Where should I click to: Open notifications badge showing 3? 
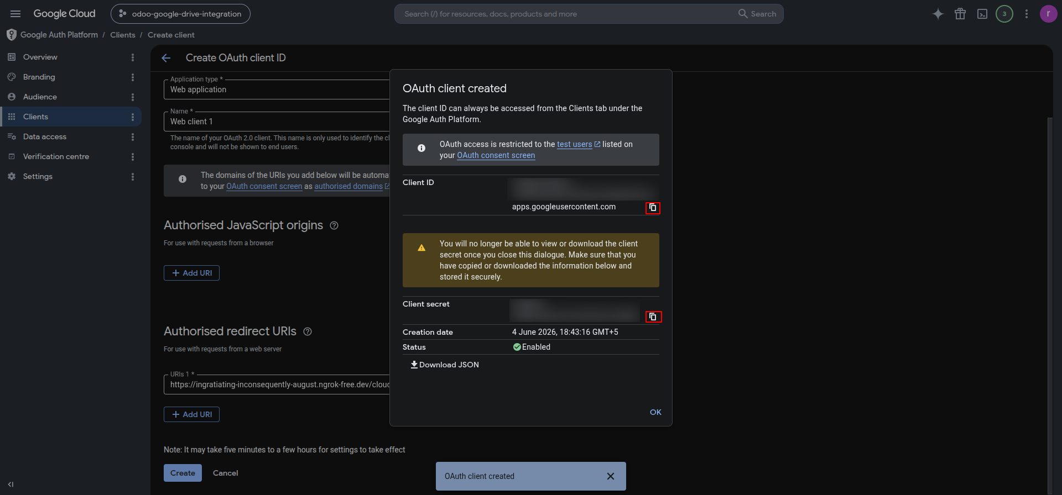pos(1004,14)
